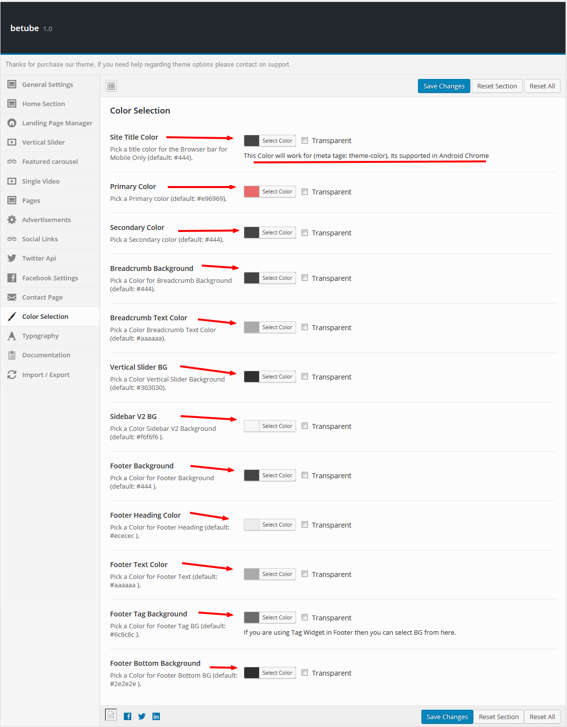Click the Facebook share icon at bottom
This screenshot has width=567, height=727.
click(127, 716)
